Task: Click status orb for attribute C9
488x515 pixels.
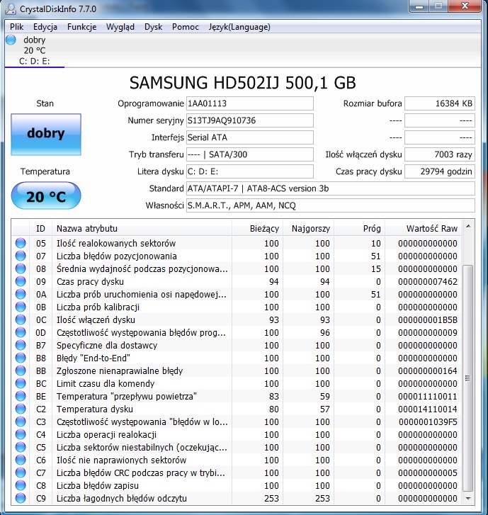Action: click(x=21, y=498)
